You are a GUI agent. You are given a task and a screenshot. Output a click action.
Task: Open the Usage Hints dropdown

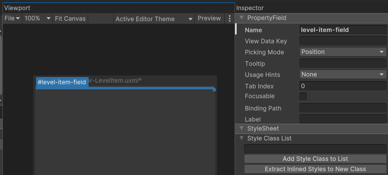pos(343,75)
